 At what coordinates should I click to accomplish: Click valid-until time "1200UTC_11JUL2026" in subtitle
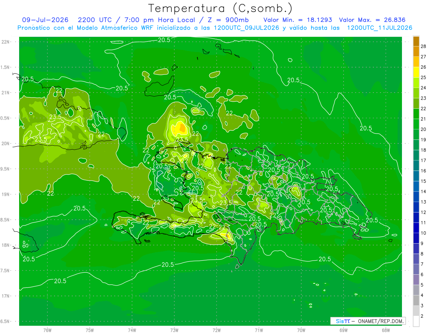[380, 28]
